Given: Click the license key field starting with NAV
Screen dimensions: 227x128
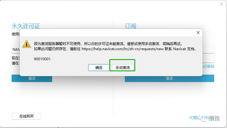Looking at the screenshot, I should [16, 50].
